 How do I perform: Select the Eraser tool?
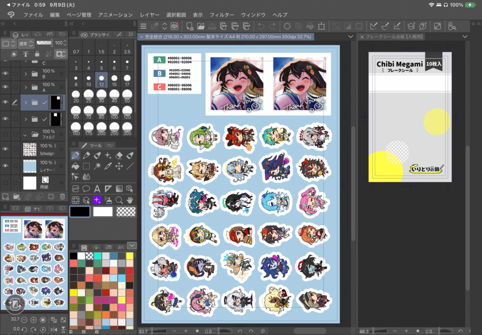[x=119, y=156]
